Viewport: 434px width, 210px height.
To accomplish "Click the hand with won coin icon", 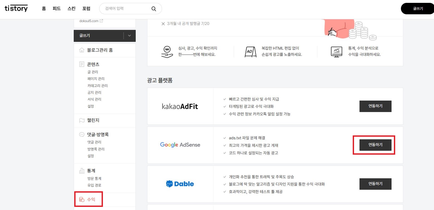I will [x=167, y=52].
